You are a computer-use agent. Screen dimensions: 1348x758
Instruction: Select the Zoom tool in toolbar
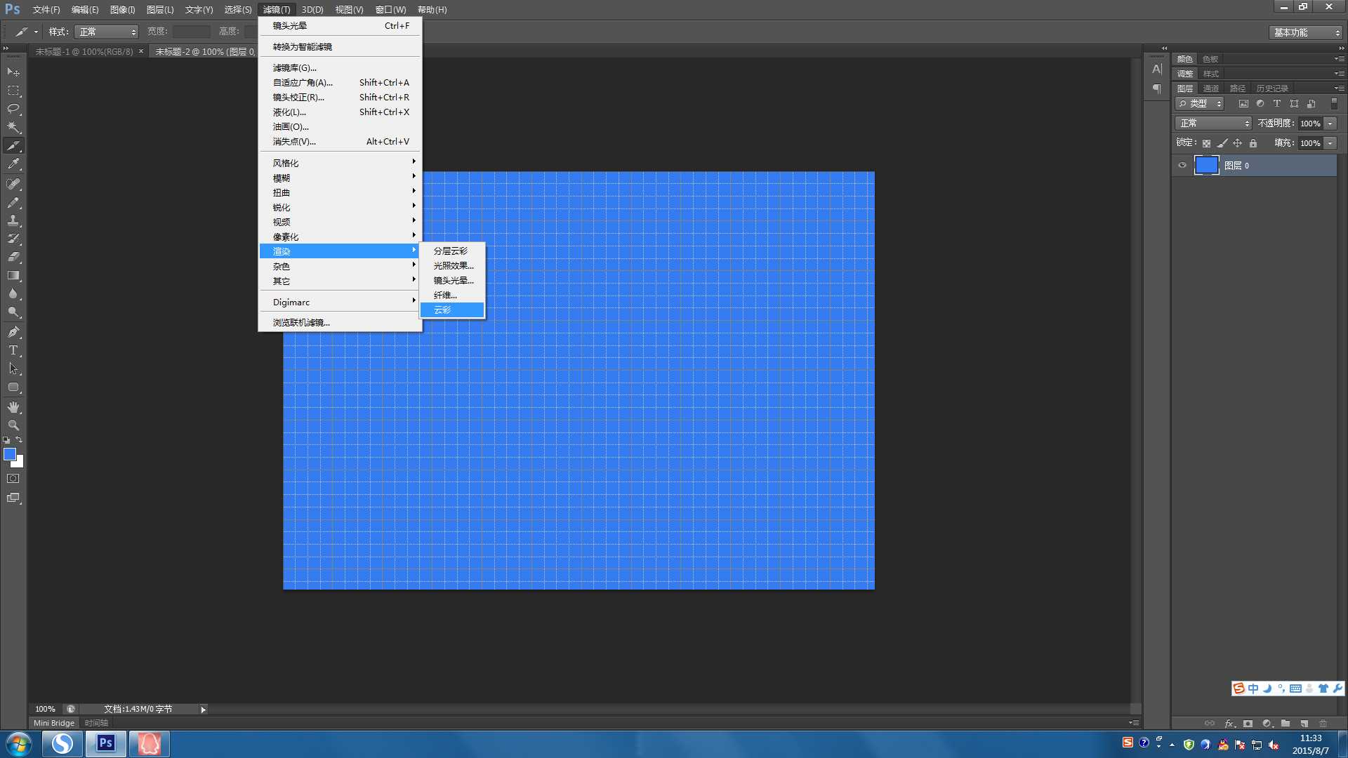click(x=13, y=425)
